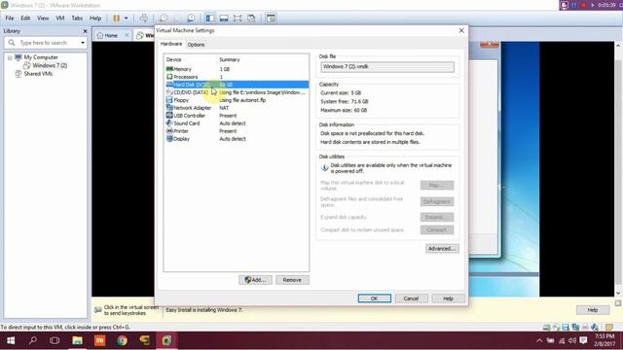The height and width of the screenshot is (350, 623).
Task: Click the Library search field
Action: coord(46,43)
